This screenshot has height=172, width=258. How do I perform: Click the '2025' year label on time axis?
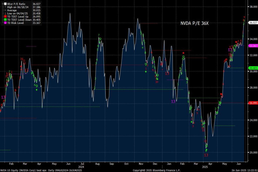coord(205,167)
